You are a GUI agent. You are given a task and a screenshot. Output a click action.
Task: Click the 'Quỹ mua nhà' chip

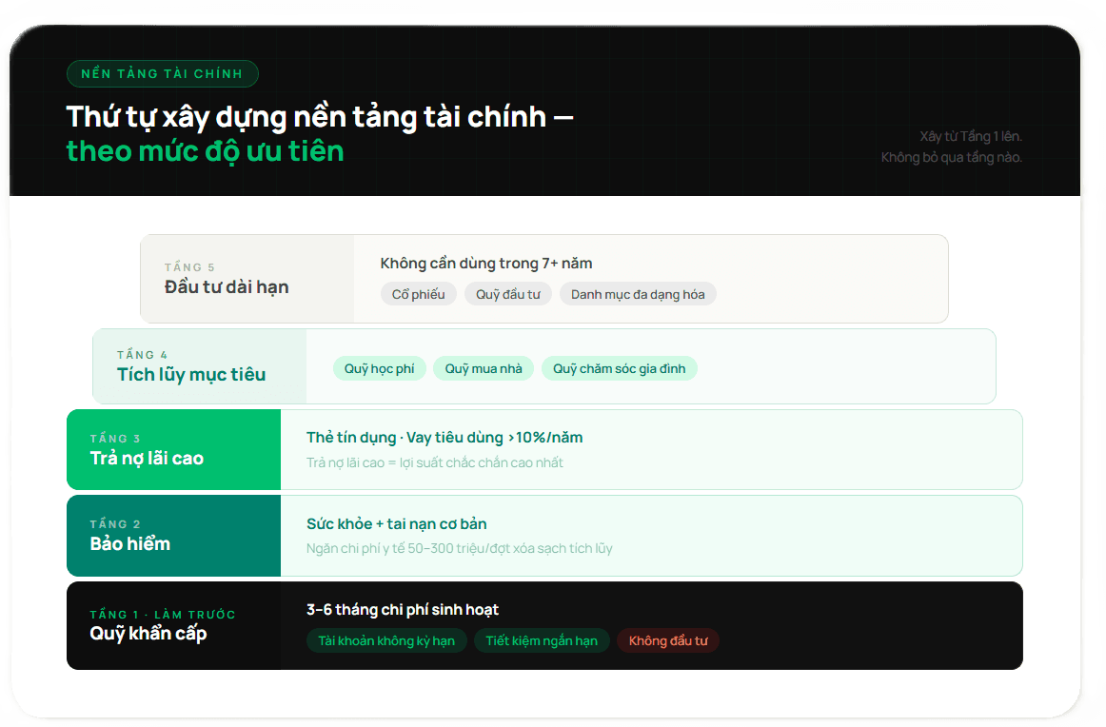point(484,369)
